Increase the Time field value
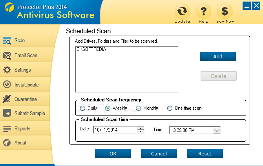The width and height of the screenshot is (263, 166). 217,128
